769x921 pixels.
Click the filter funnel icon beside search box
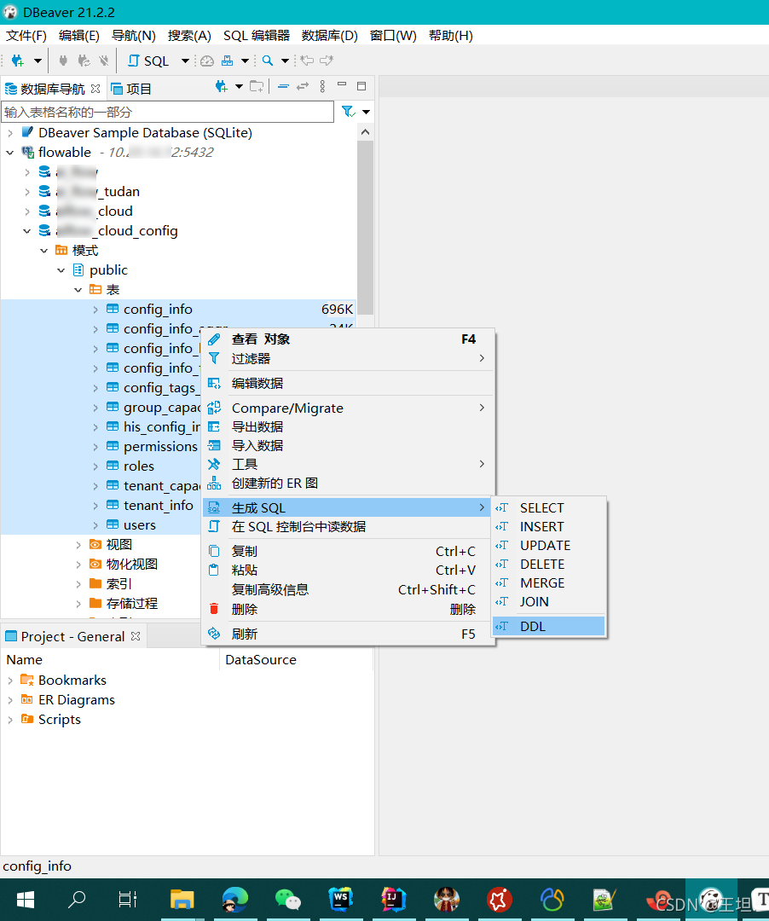click(348, 112)
